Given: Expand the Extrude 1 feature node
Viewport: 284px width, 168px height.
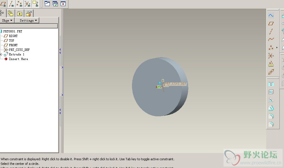Looking at the screenshot, I should coord(1,54).
